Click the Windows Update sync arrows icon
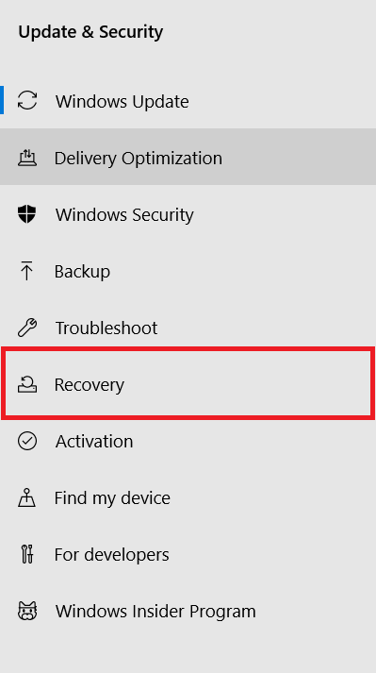 coord(27,100)
